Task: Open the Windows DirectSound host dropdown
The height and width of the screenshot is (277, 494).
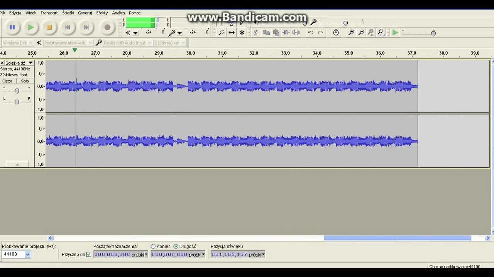Action: coord(18,43)
